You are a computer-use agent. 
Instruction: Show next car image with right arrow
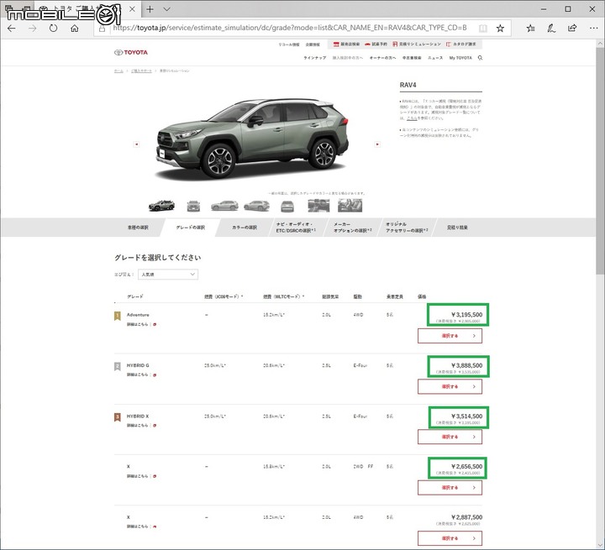[x=377, y=144]
